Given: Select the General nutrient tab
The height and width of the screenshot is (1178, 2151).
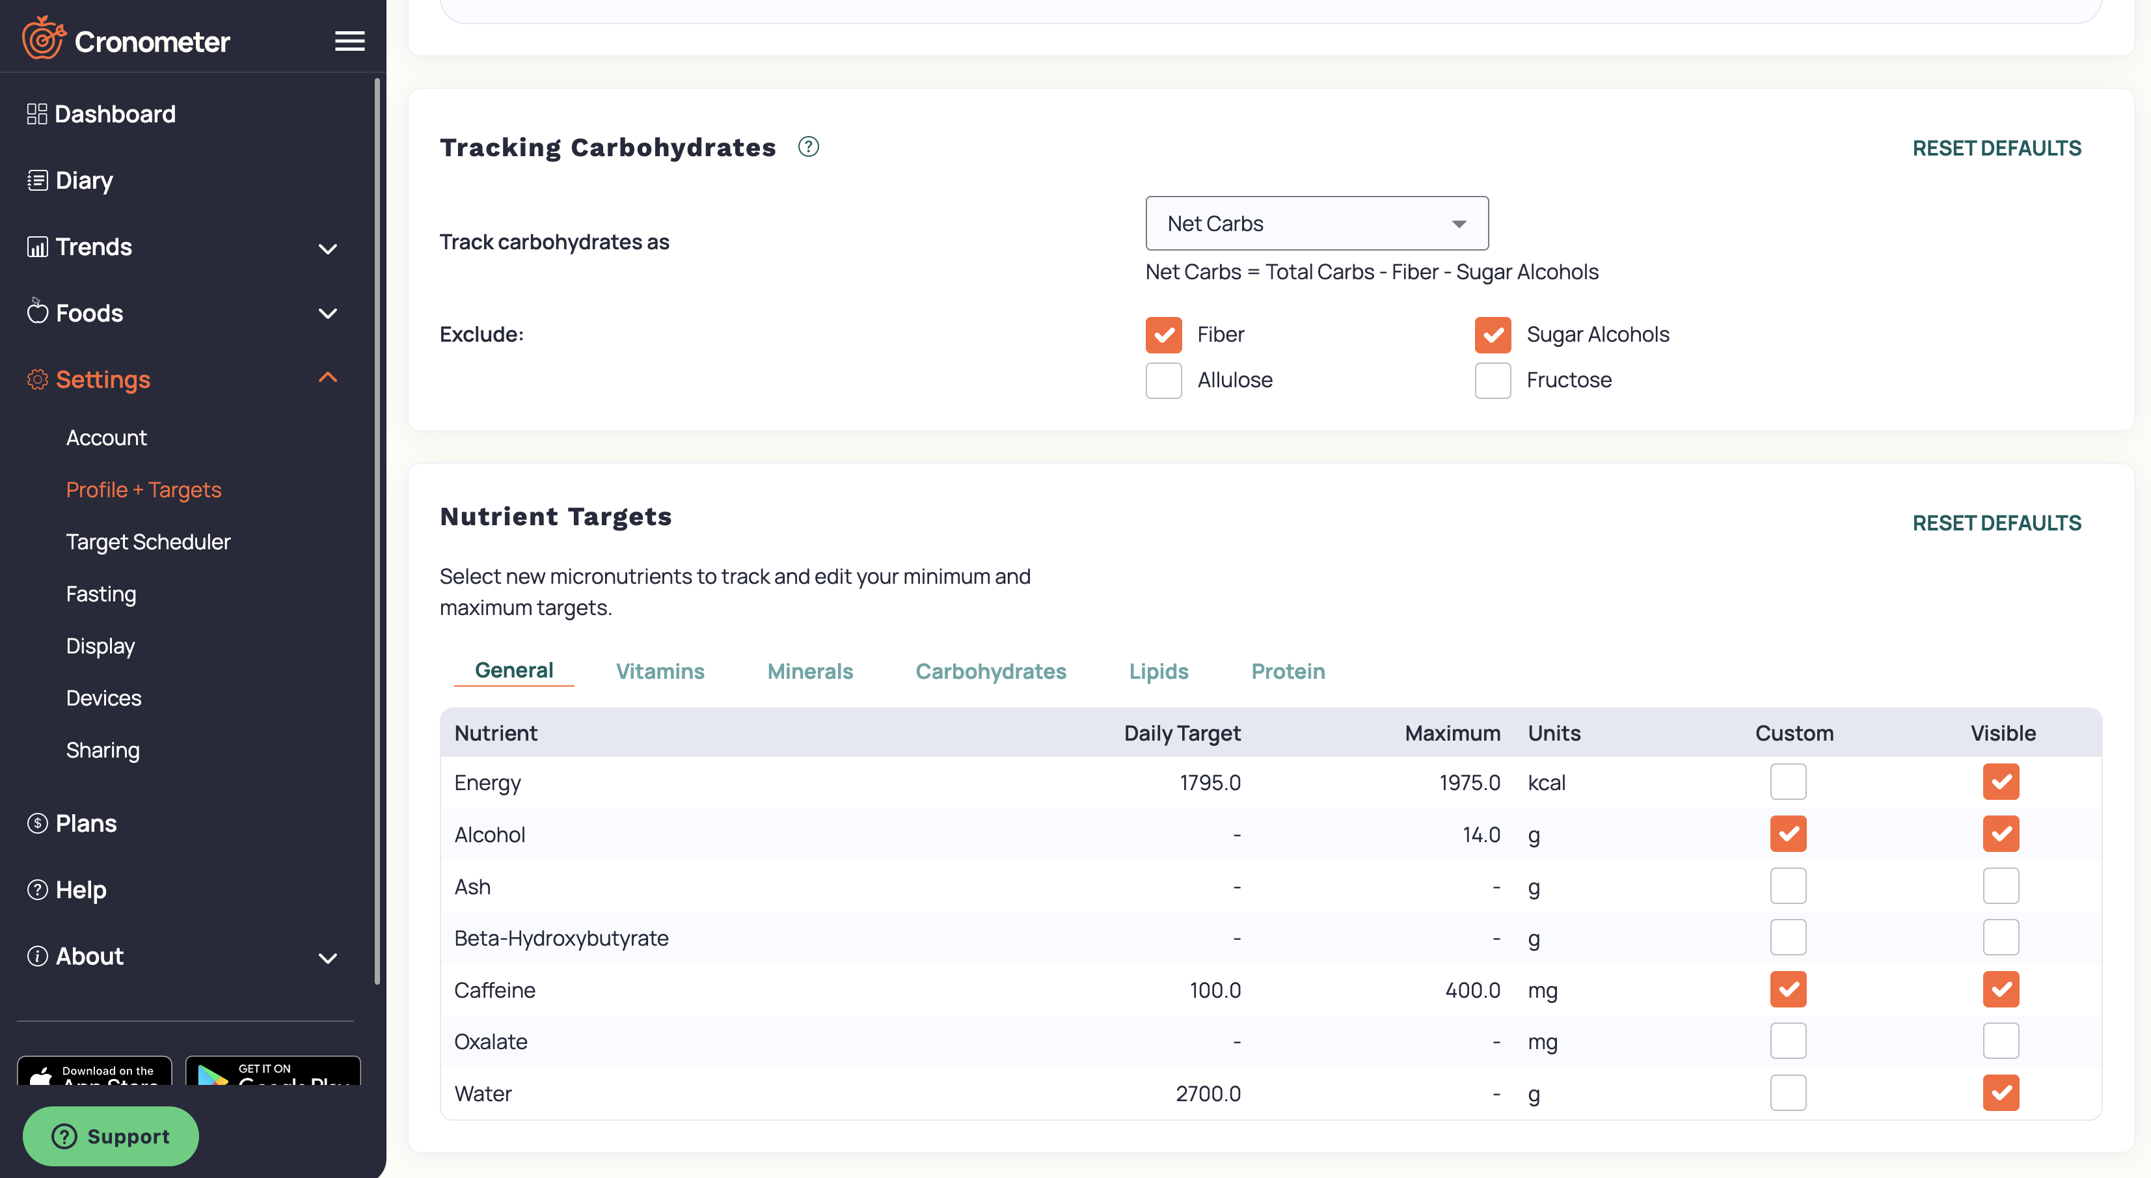Looking at the screenshot, I should tap(513, 671).
